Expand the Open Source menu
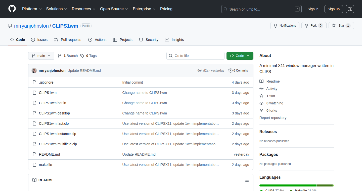Image resolution: width=362 pixels, height=191 pixels. coord(114,9)
